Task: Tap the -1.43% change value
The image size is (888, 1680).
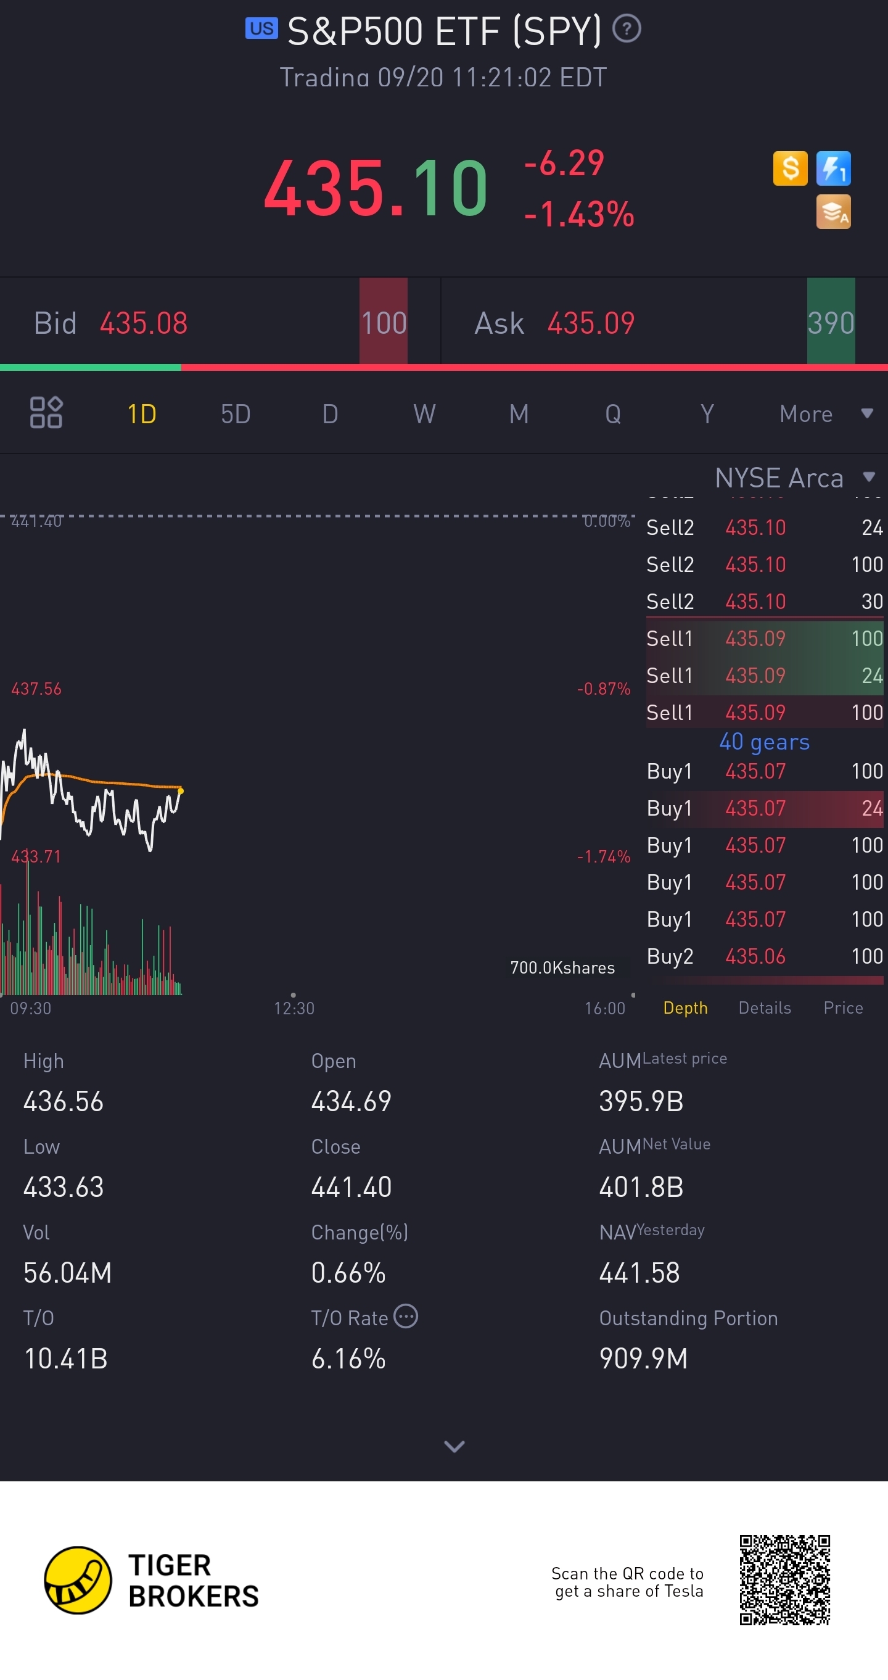Action: 579,214
